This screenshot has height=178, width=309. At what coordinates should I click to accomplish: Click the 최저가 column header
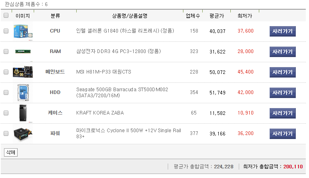pos(245,16)
